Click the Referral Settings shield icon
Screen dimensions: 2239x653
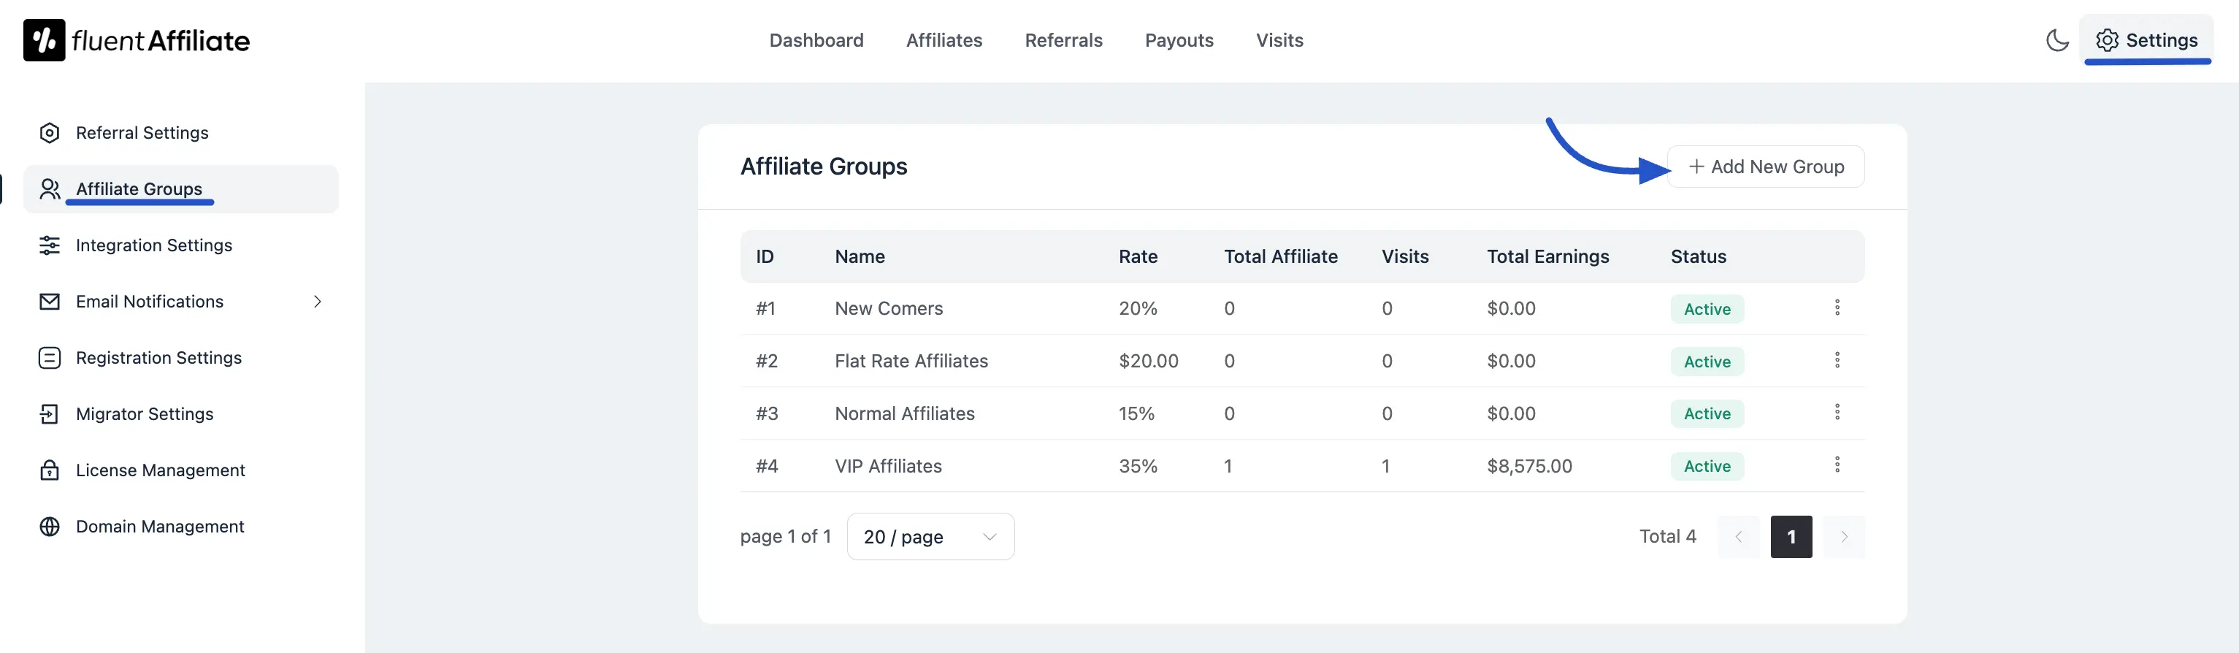click(x=50, y=133)
